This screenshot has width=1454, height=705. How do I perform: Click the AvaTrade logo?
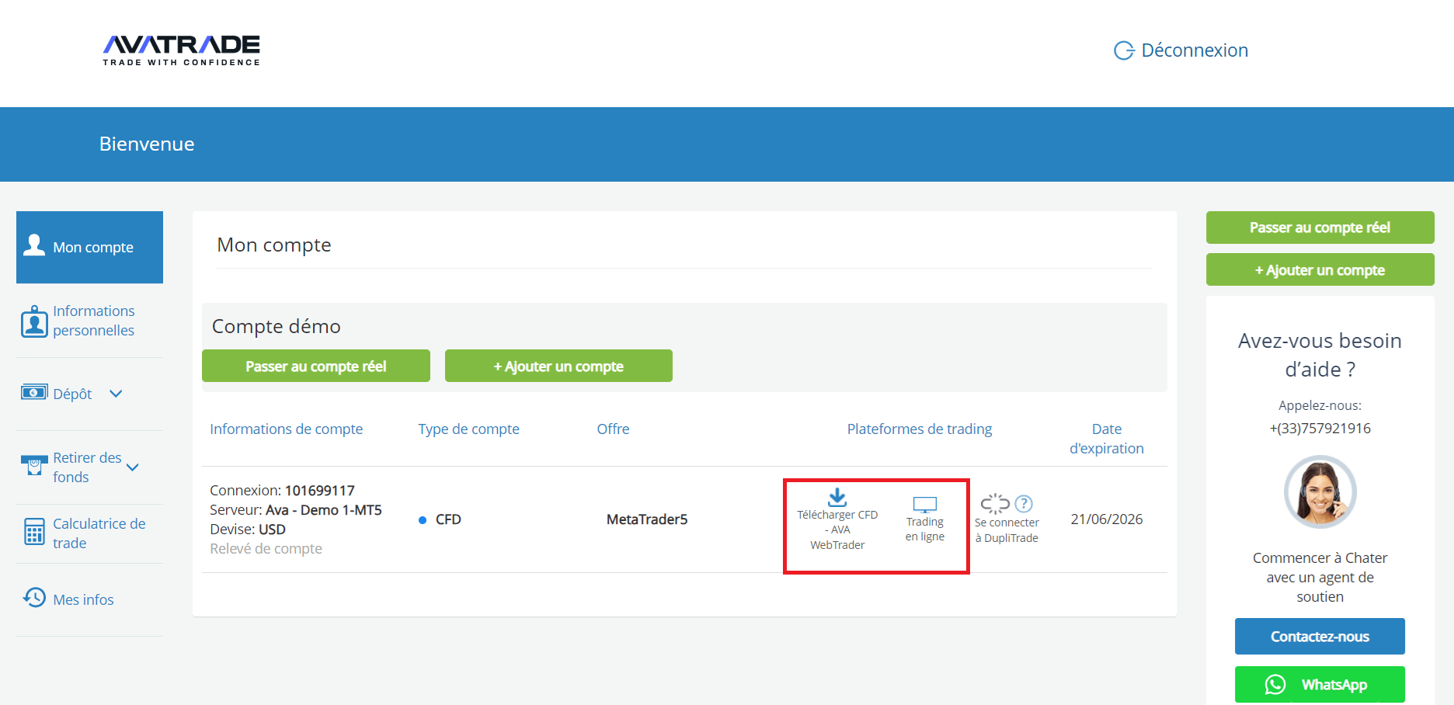(181, 50)
